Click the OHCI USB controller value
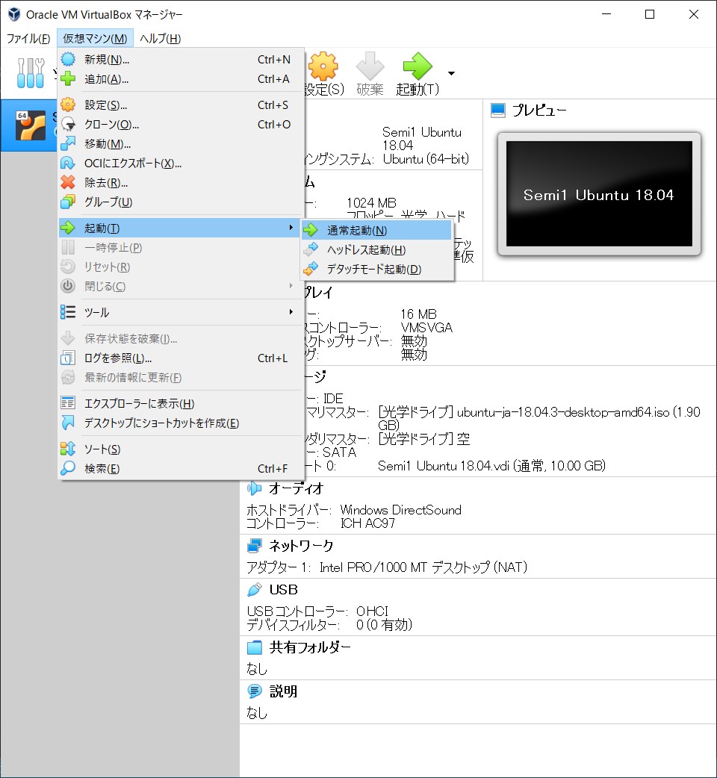The height and width of the screenshot is (778, 717). tap(372, 611)
